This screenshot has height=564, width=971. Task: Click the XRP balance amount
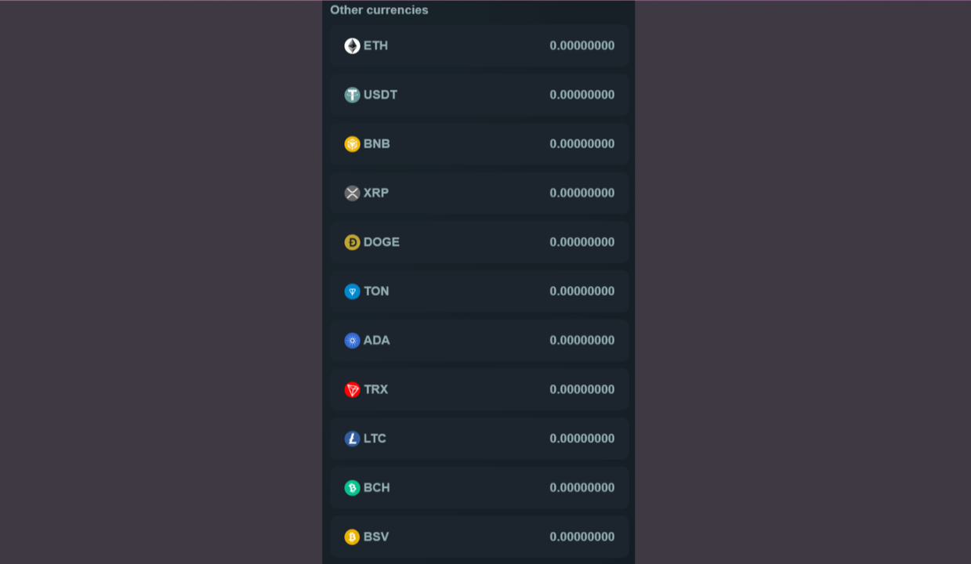tap(582, 193)
